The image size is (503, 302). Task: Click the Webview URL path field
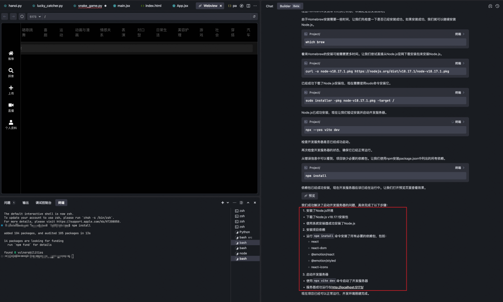(x=146, y=16)
